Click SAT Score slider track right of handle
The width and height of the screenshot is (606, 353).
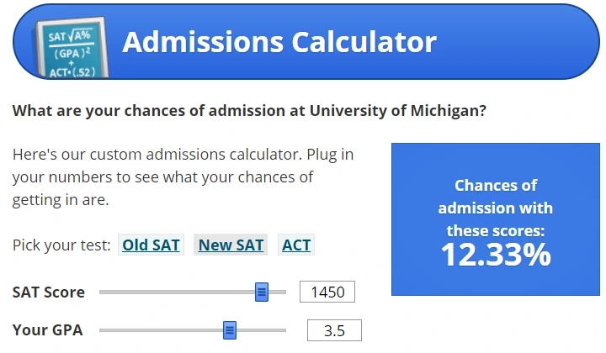pos(278,292)
